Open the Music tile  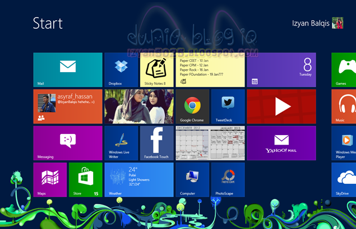click(344, 106)
